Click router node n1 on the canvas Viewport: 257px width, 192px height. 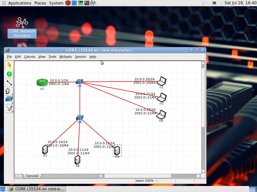pyautogui.click(x=42, y=82)
